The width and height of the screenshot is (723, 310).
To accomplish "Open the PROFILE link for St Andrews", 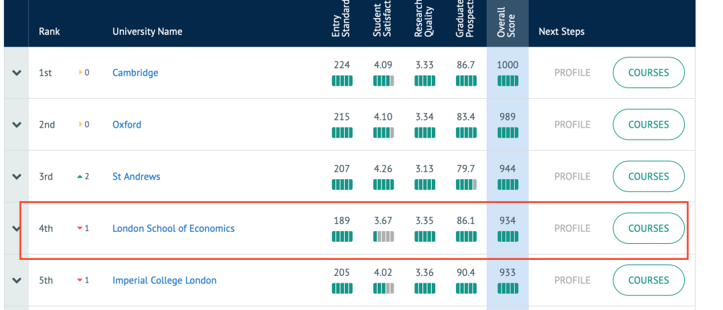I will coord(572,176).
